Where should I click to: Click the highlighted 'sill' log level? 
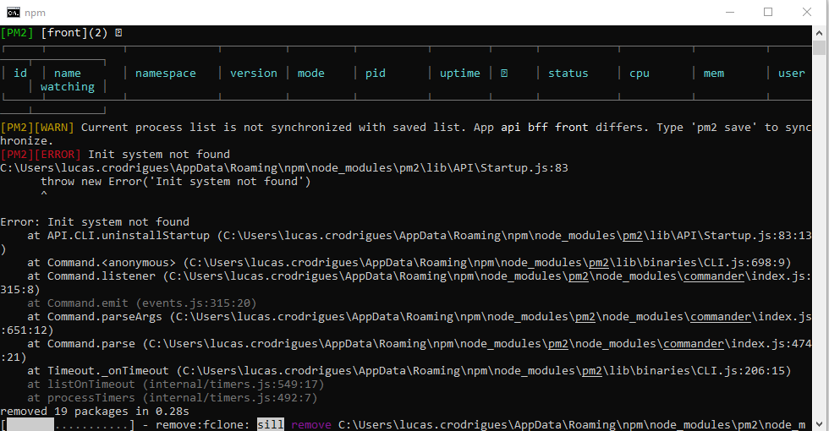pos(271,424)
